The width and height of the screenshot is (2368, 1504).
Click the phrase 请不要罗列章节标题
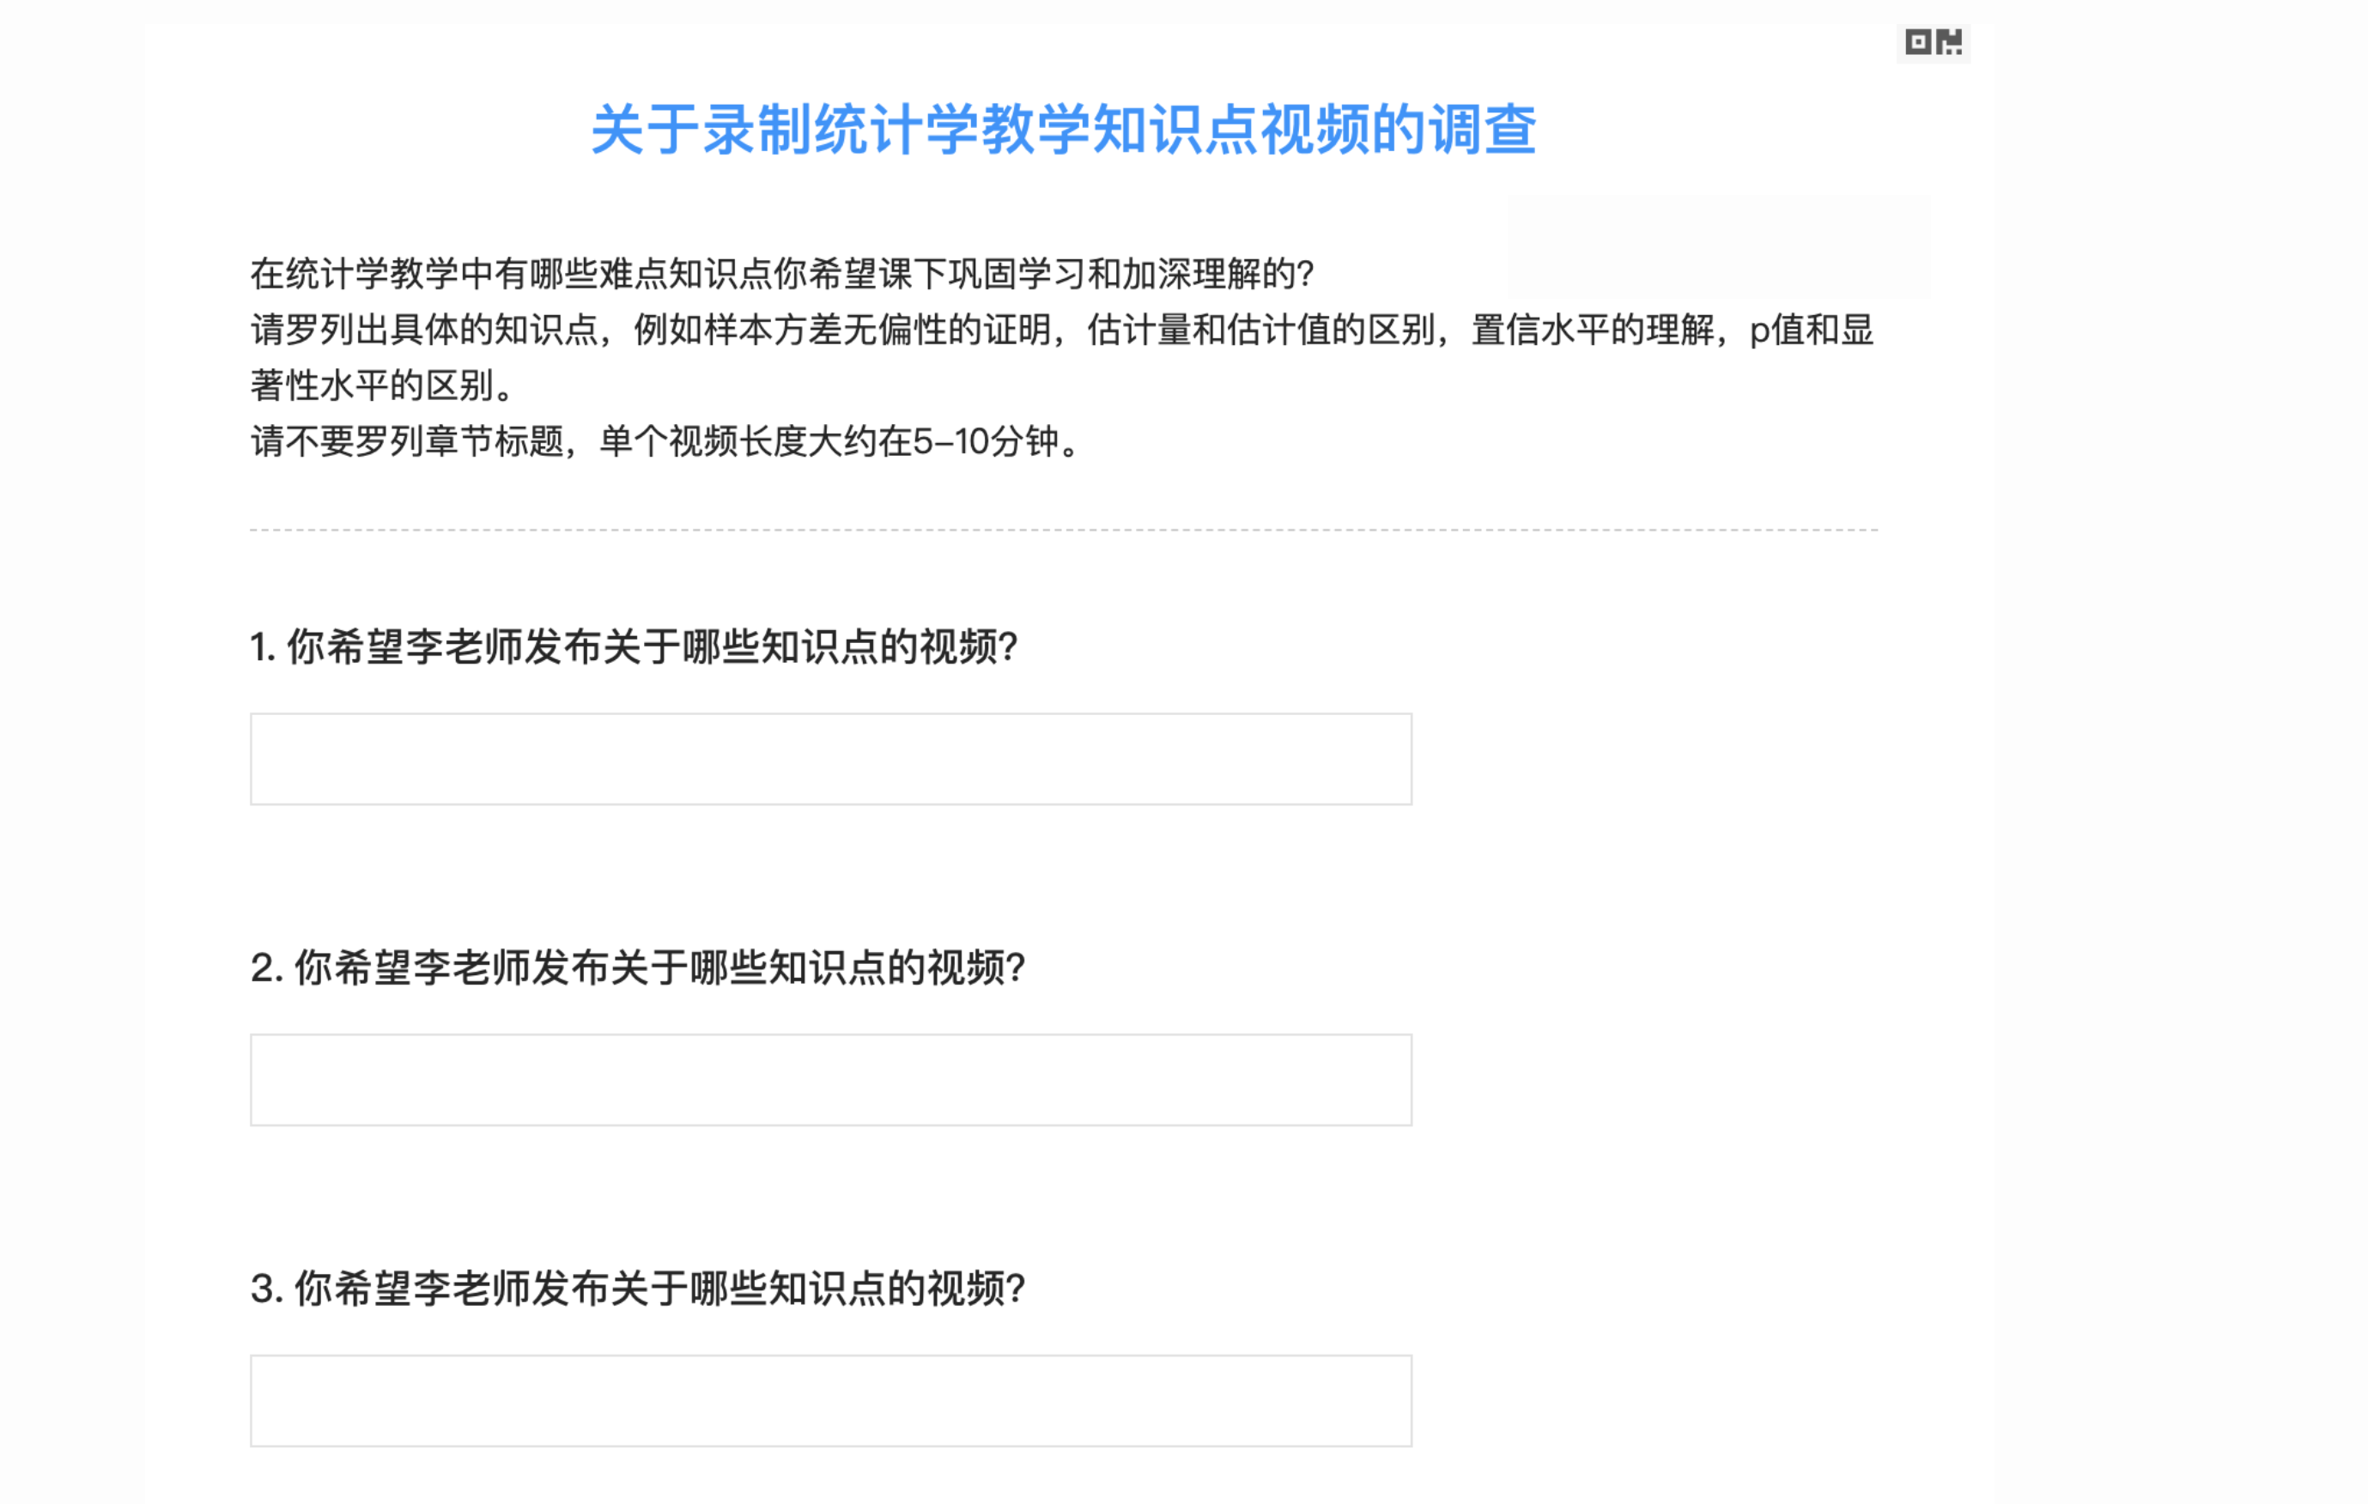coord(407,441)
